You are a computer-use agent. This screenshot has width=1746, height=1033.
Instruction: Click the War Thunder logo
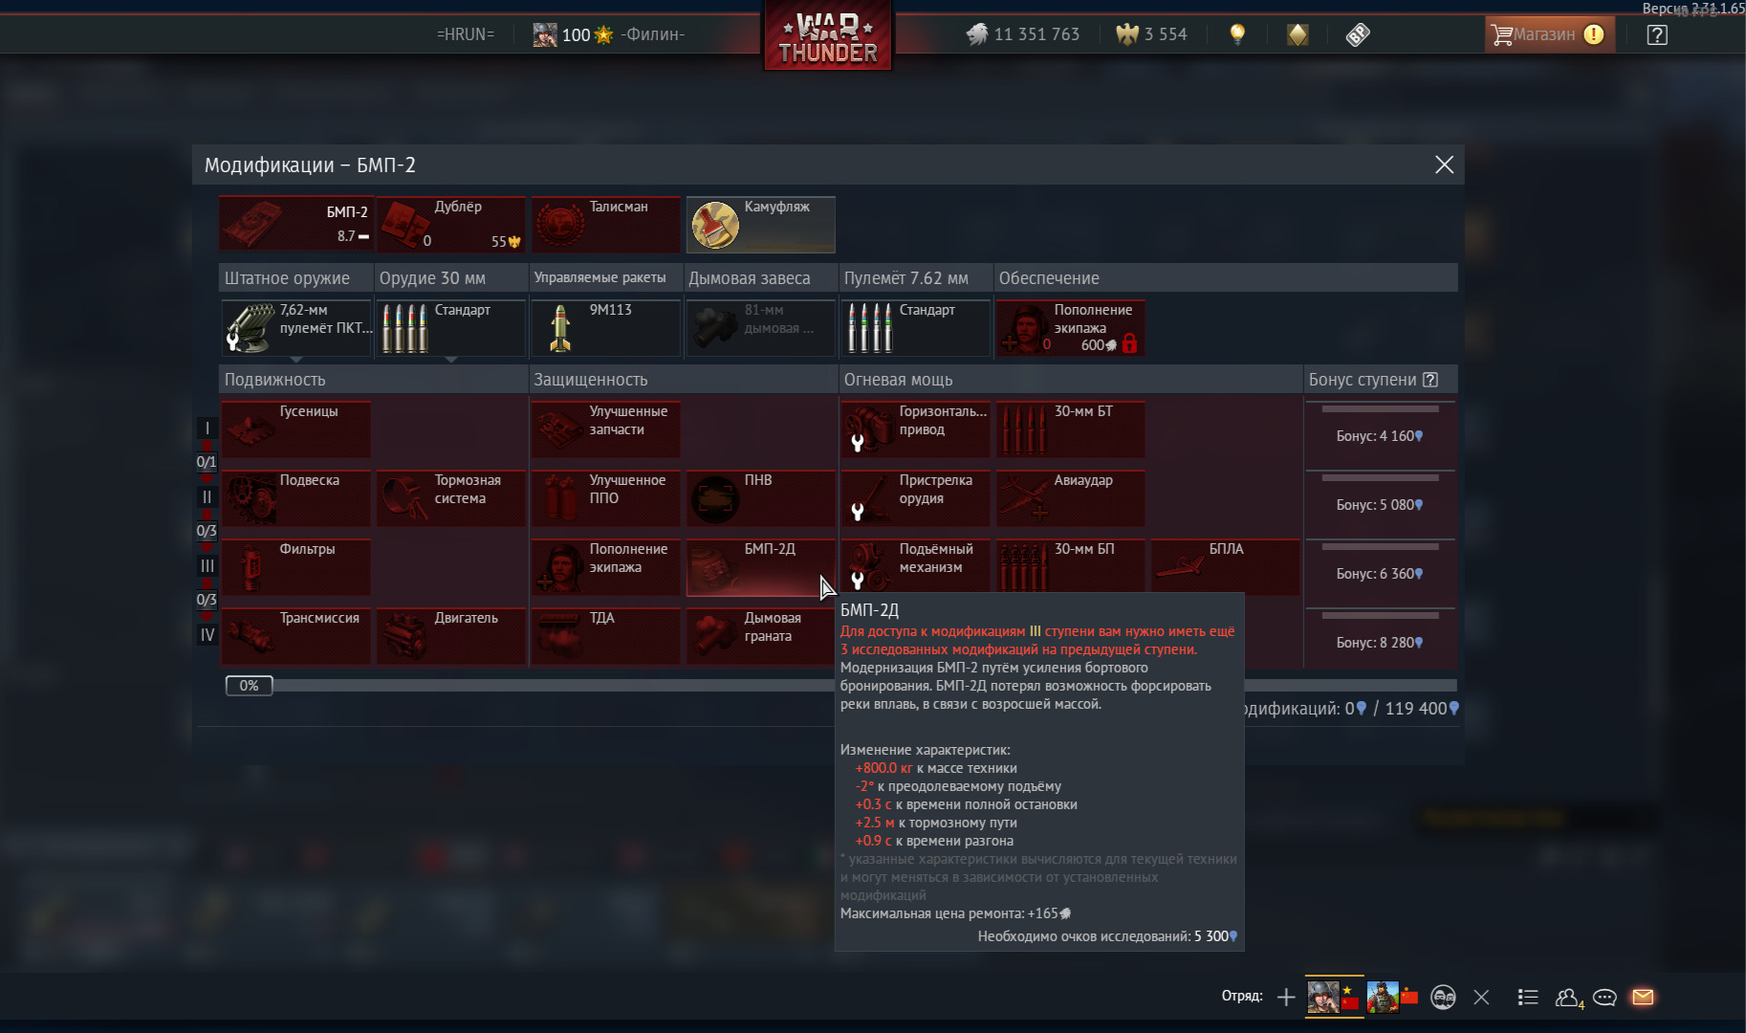coord(828,37)
